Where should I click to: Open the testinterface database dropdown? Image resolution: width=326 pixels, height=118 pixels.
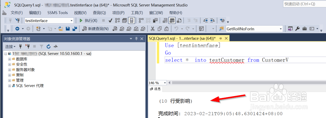(72, 21)
